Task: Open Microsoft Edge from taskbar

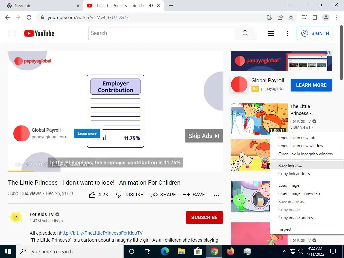Action: pos(165,251)
